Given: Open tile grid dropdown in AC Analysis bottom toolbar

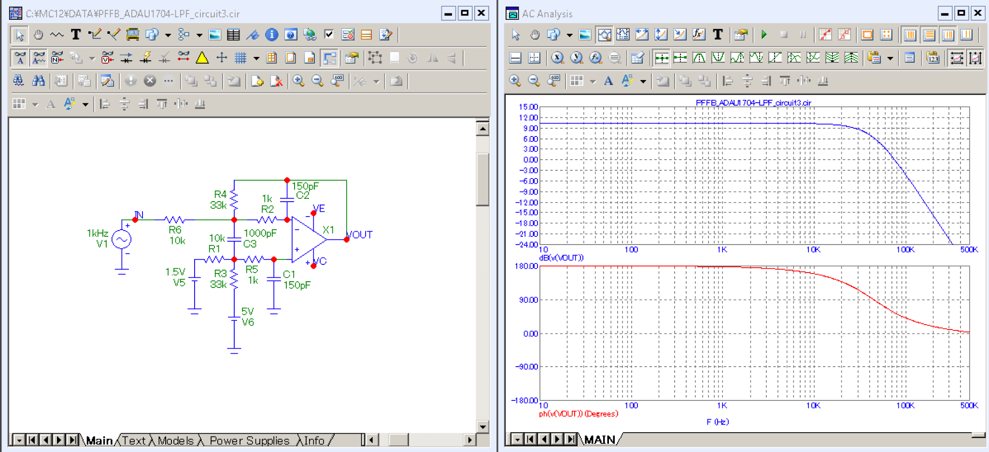Looking at the screenshot, I should click(x=593, y=81).
